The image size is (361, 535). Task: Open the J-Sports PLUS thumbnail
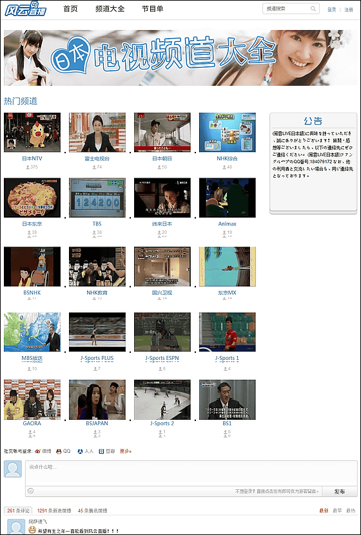pos(97,332)
